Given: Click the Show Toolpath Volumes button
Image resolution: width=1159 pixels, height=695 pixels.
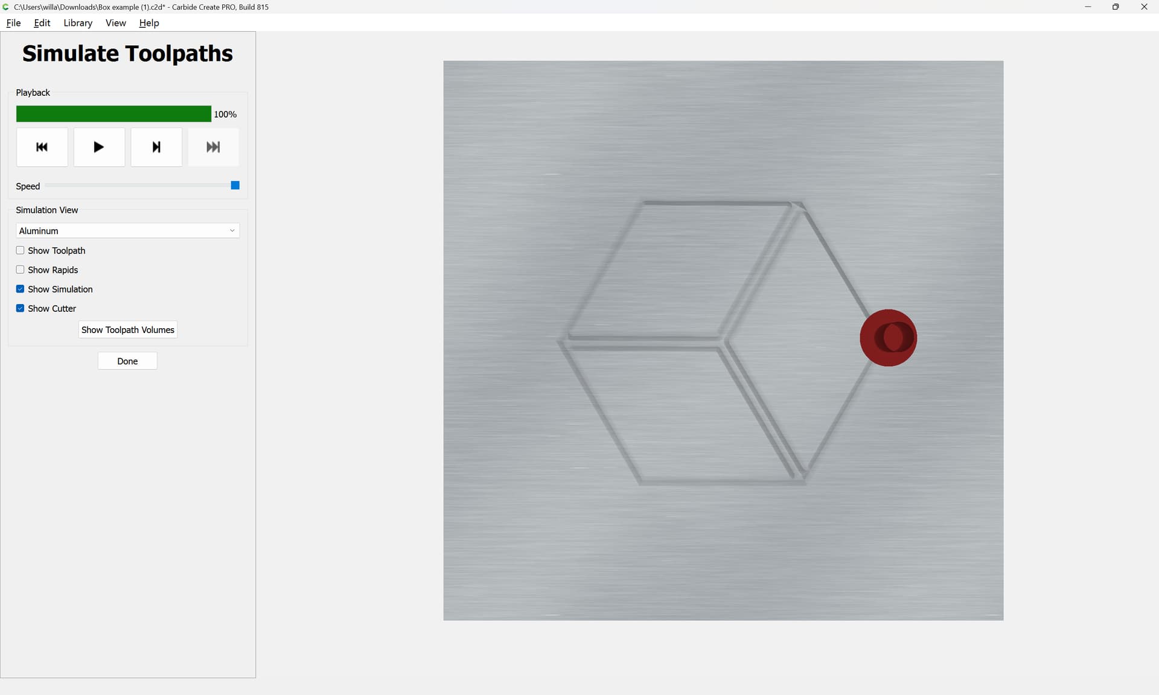Looking at the screenshot, I should [x=128, y=329].
